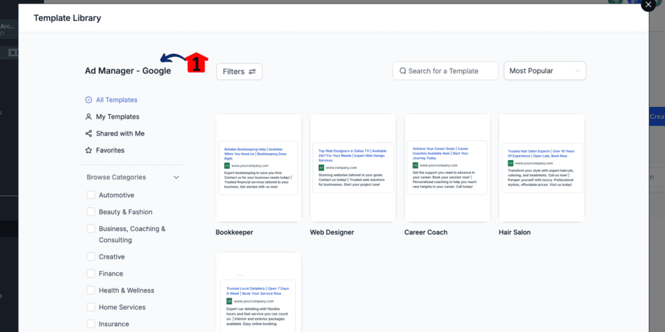The image size is (665, 332).
Task: Click the My Templates person icon
Action: pos(88,117)
